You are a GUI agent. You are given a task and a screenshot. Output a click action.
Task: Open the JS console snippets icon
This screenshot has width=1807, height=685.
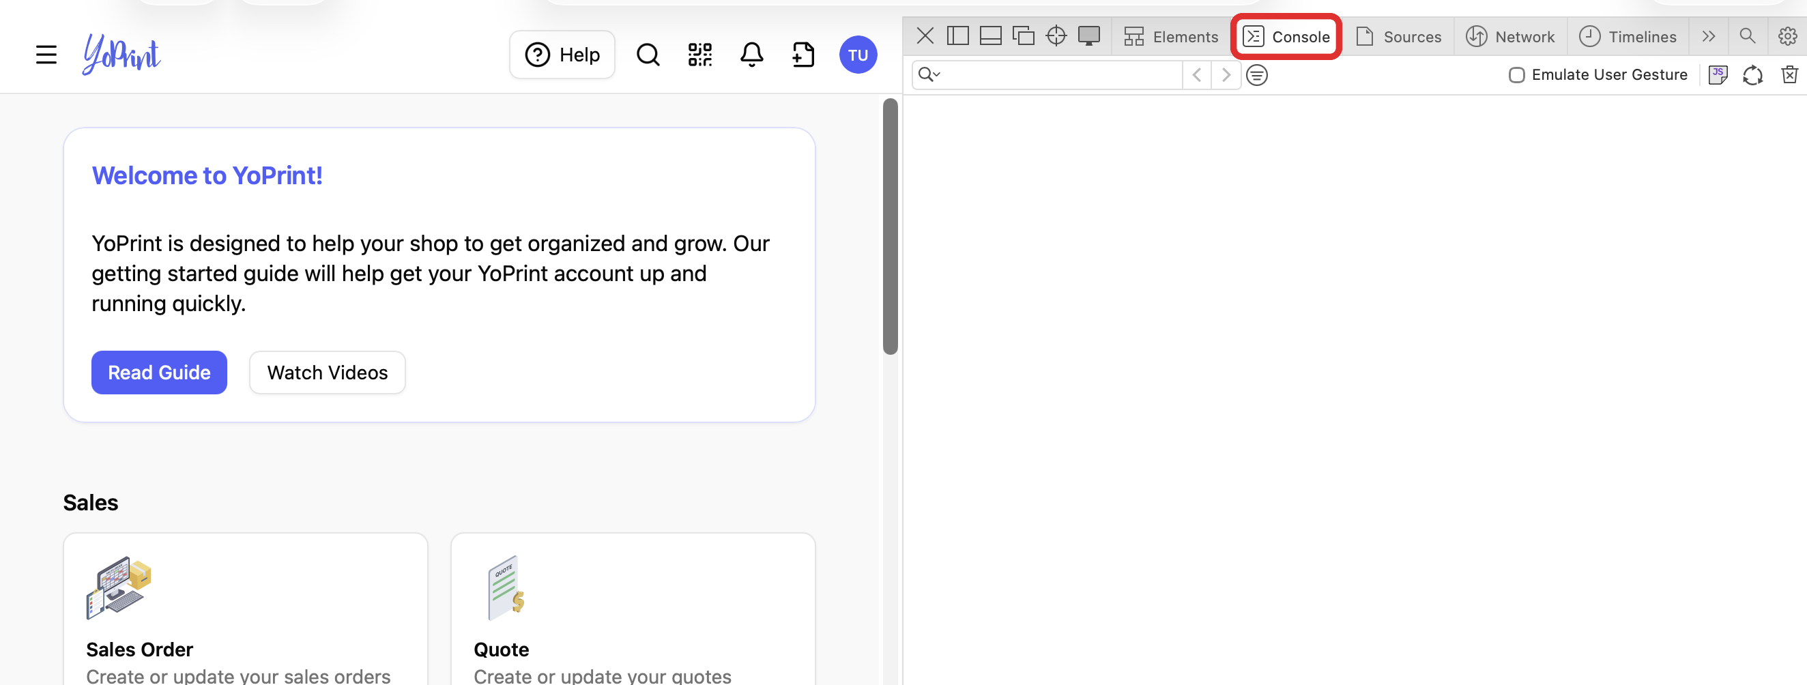click(x=1717, y=75)
